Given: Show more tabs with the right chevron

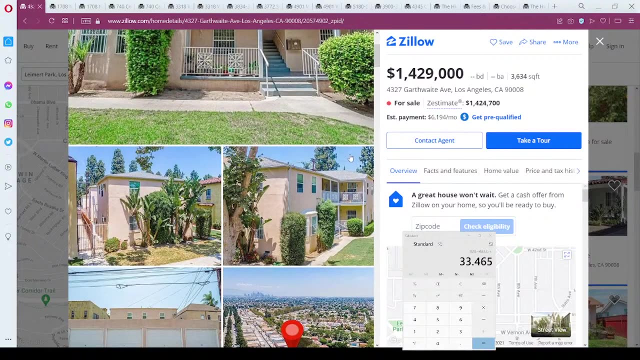Looking at the screenshot, I should click(578, 171).
